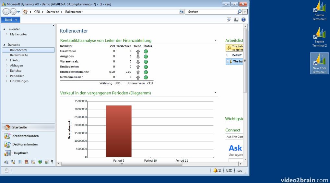Click the red building module icon
This screenshot has width=330, height=183.
(26, 162)
